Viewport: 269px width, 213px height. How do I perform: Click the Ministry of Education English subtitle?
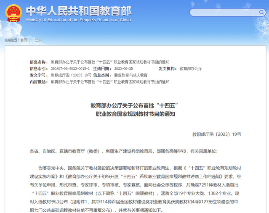pyautogui.click(x=78, y=20)
